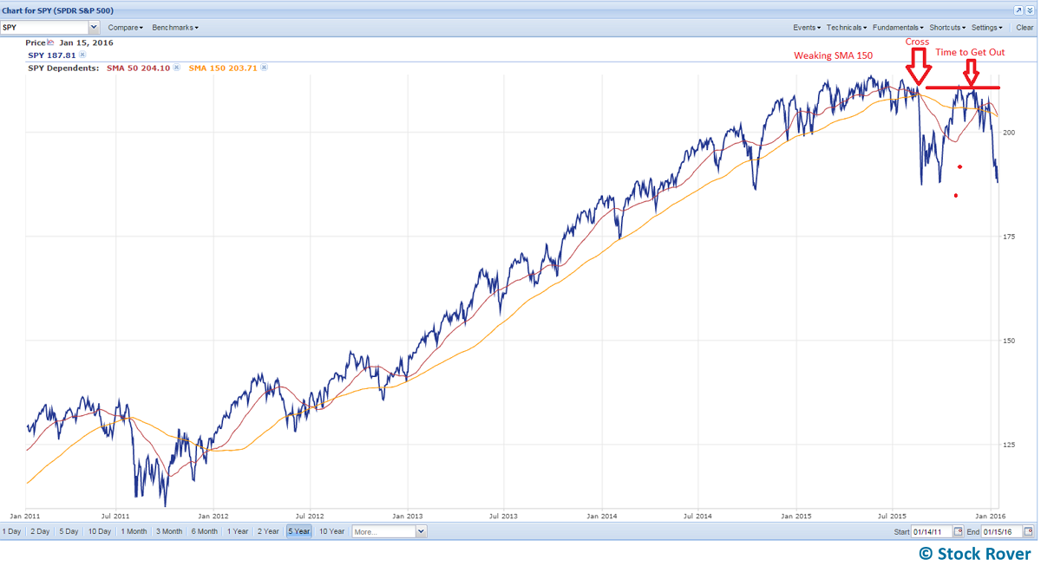Click the 'SPY Dependents:' label
Viewport: 1041px width, 572px height.
click(63, 67)
